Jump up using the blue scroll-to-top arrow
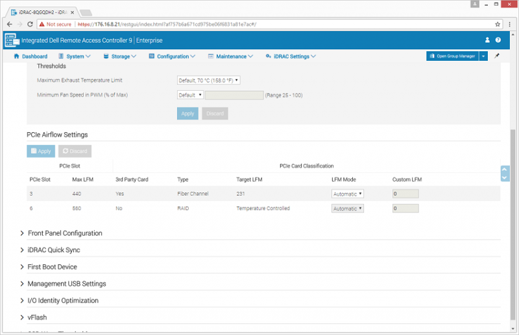This screenshot has height=335, width=519. click(505, 170)
